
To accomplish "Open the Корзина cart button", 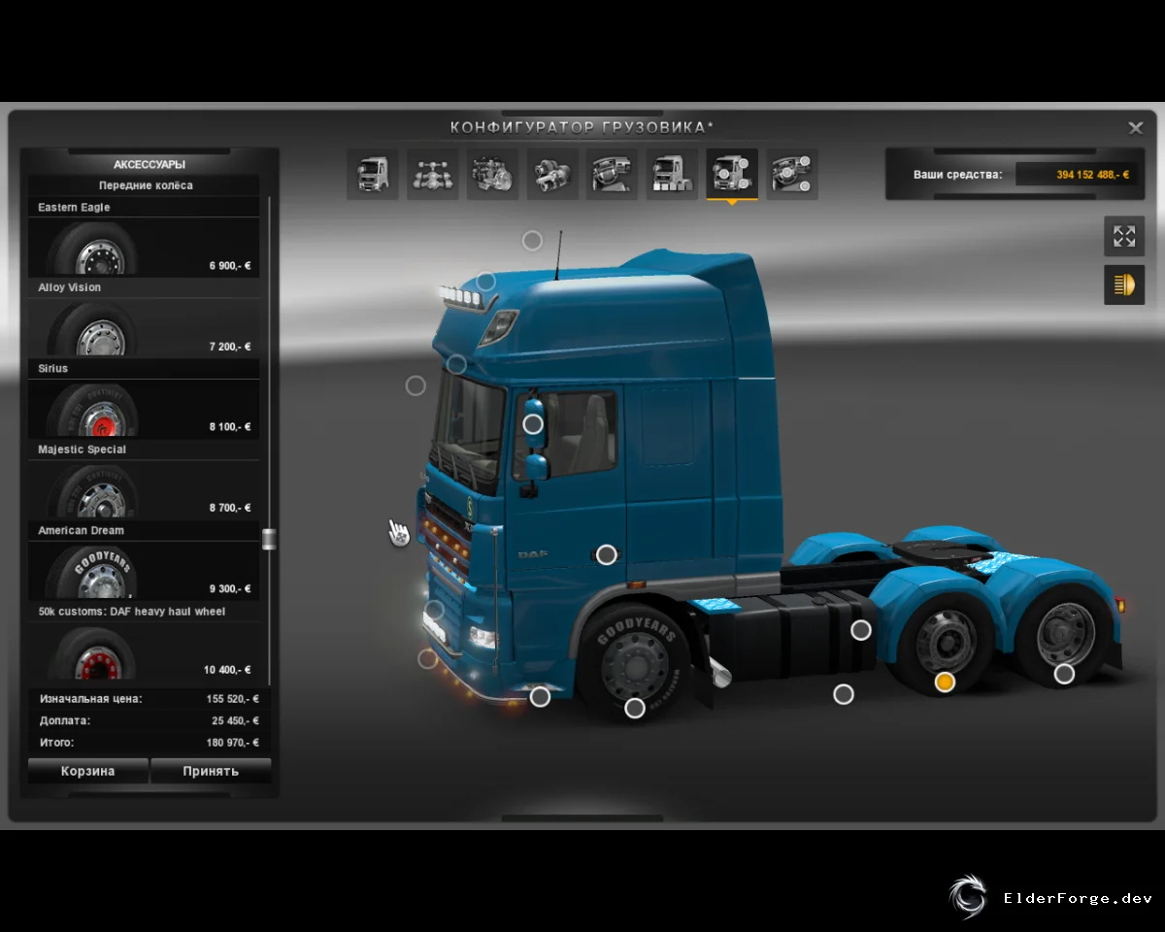I will click(88, 771).
